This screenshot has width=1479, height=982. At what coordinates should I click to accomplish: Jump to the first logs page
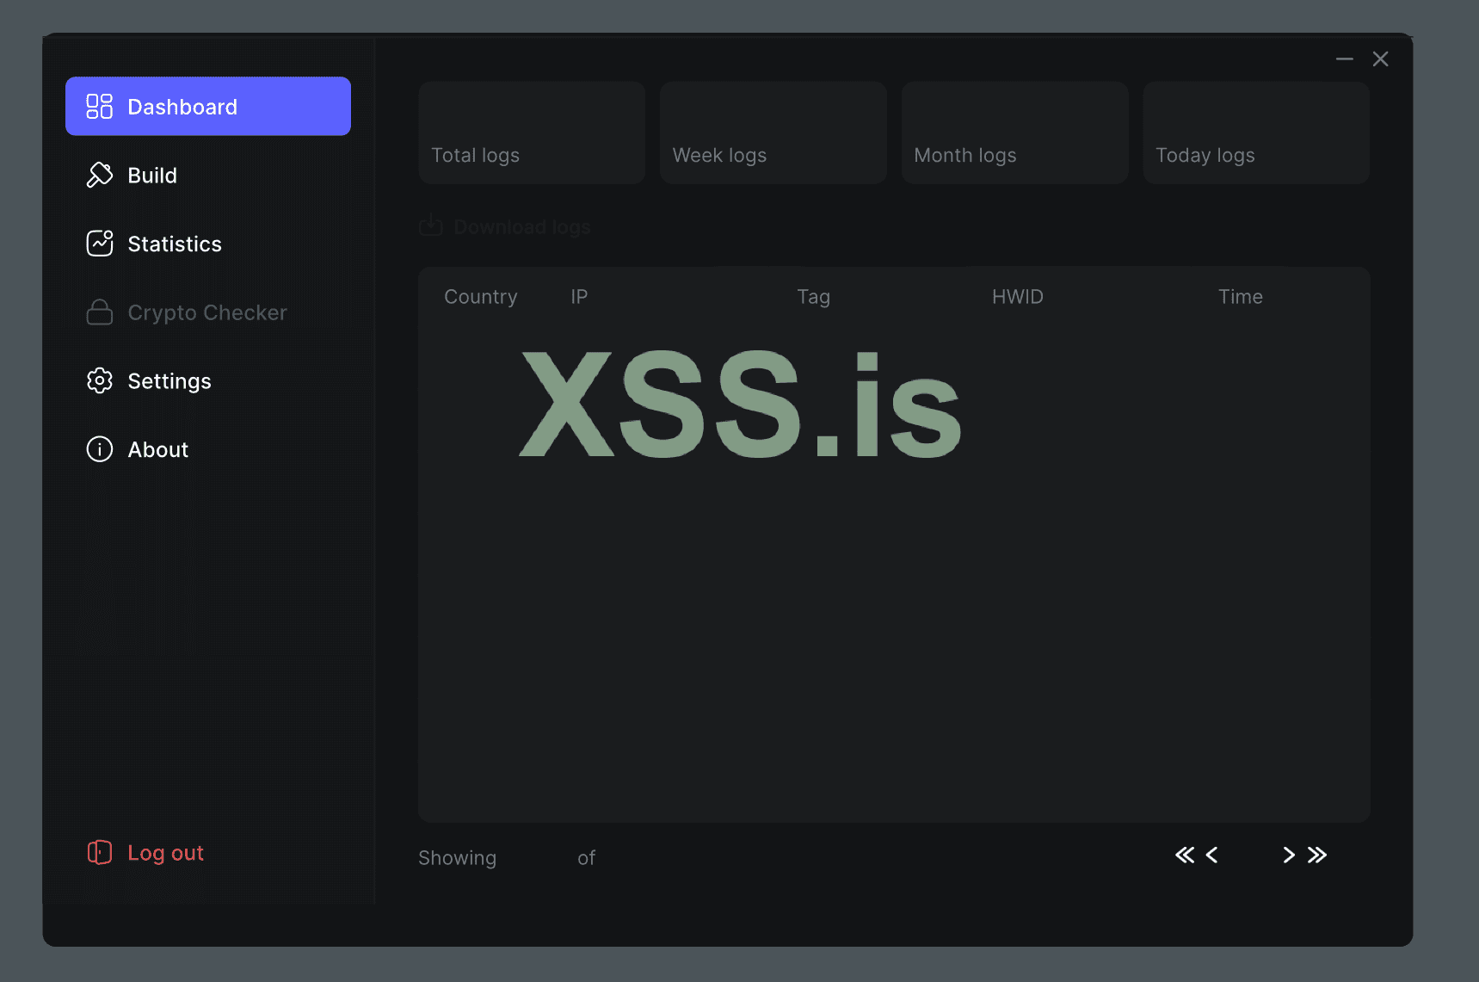[1185, 855]
